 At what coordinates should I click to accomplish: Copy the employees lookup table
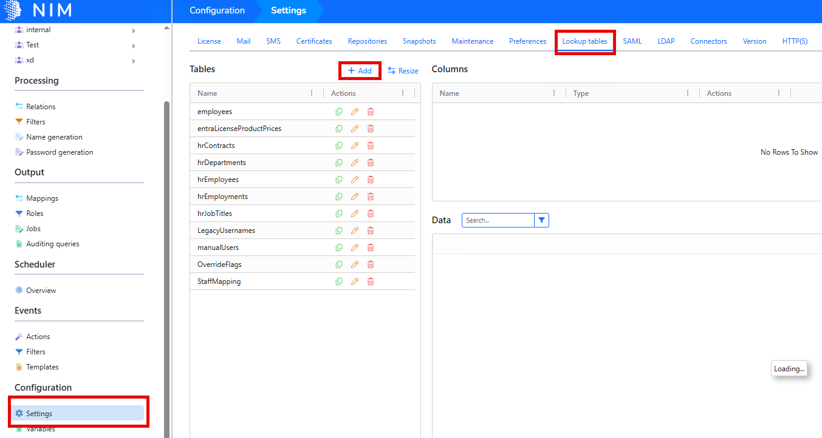[339, 112]
